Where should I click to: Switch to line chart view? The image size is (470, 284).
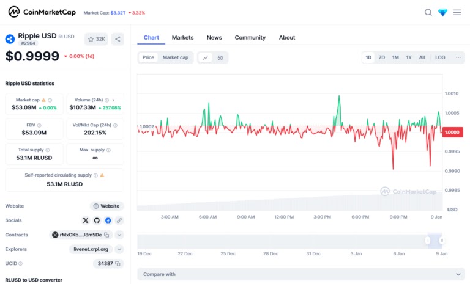tap(206, 58)
